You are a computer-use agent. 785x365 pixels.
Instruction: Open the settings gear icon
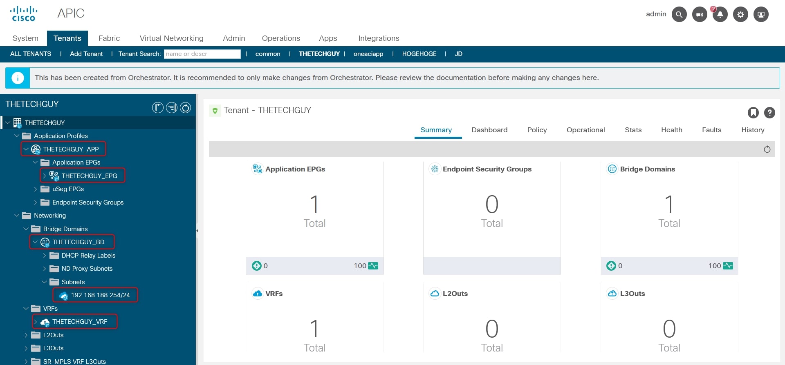[x=740, y=15]
